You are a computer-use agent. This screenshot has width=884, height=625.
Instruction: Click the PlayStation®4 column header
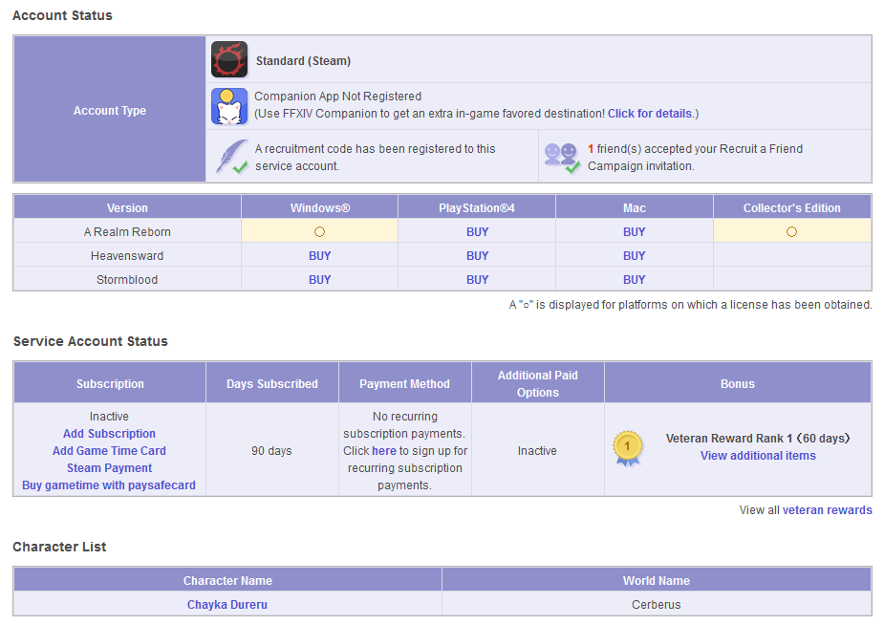tap(477, 208)
